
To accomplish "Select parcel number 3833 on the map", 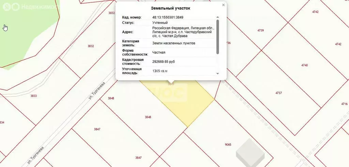I will 33,96.
